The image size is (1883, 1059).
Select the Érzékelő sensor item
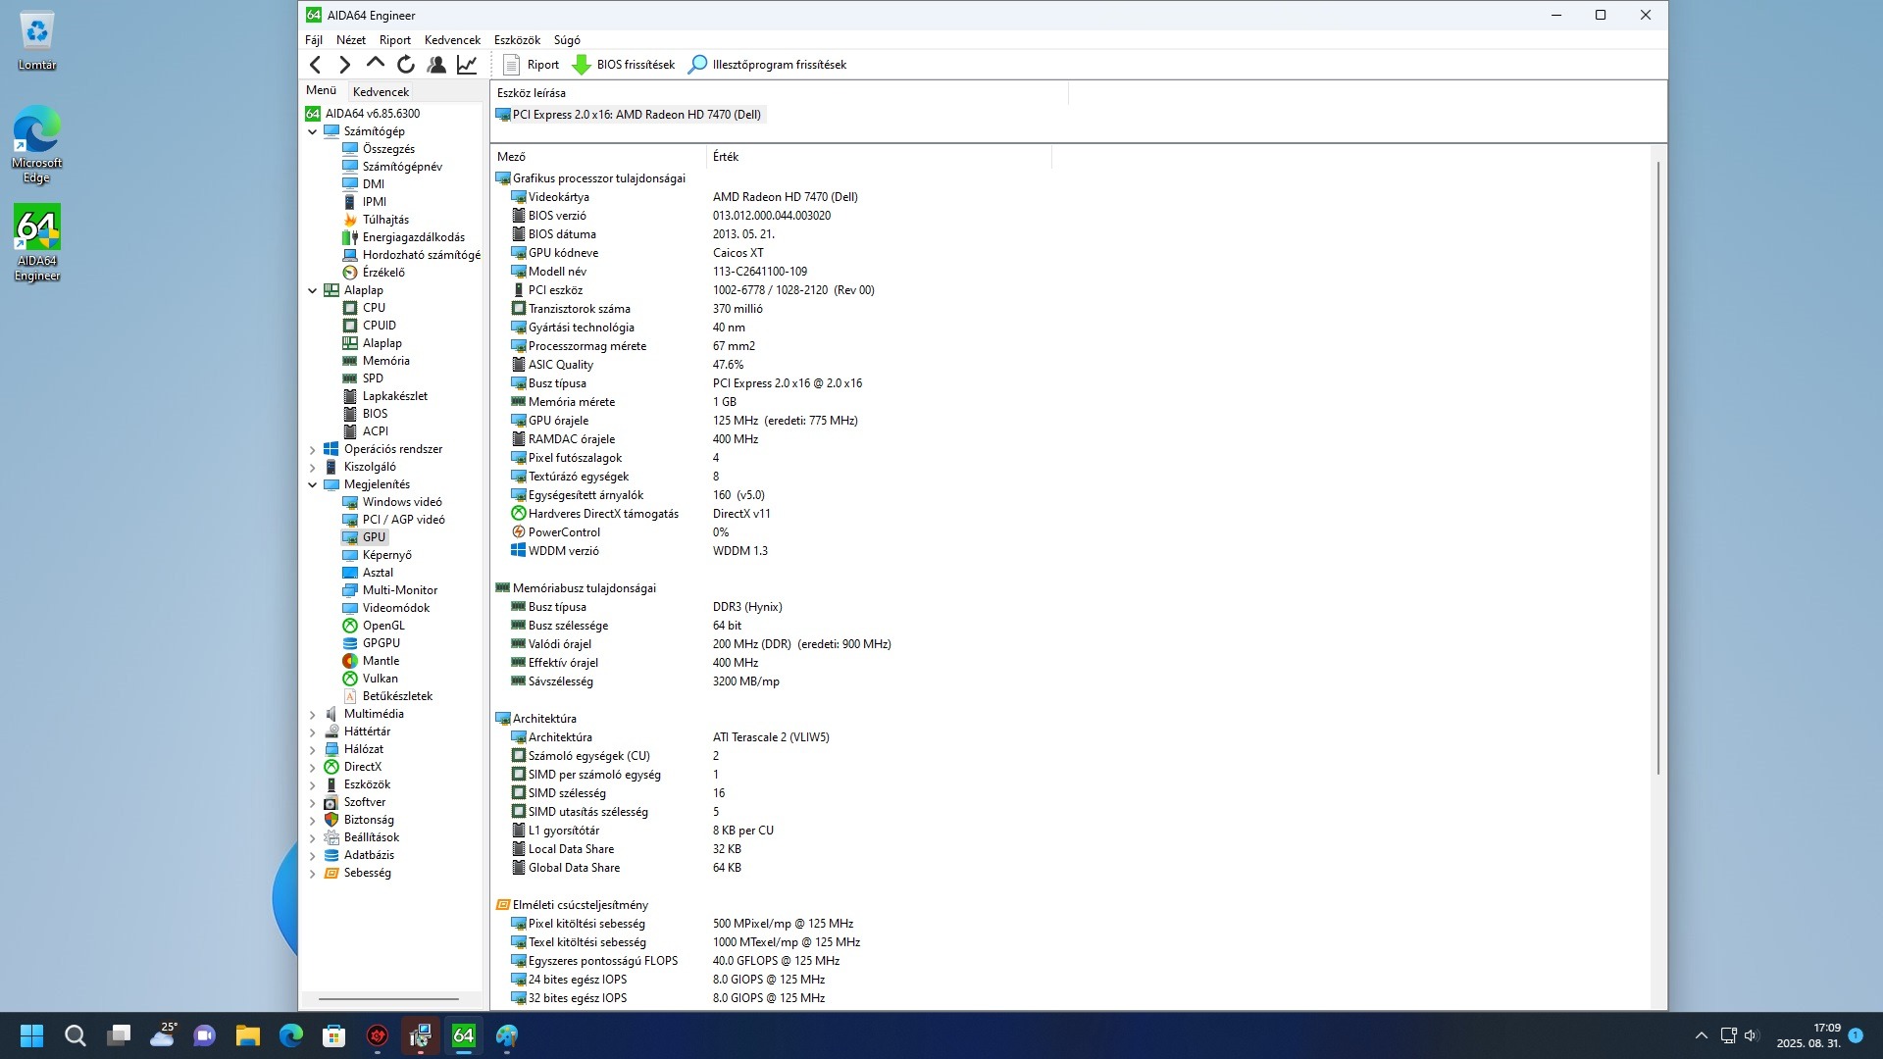click(382, 273)
